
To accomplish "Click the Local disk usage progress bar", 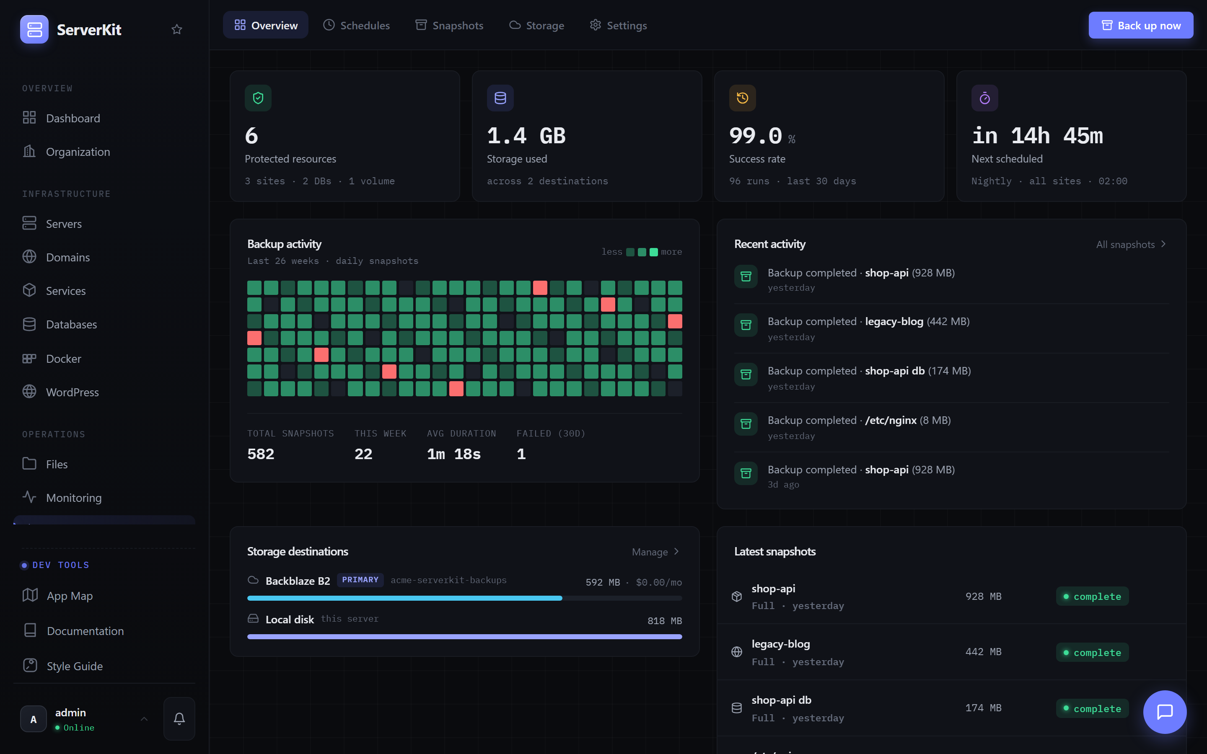I will [464, 636].
